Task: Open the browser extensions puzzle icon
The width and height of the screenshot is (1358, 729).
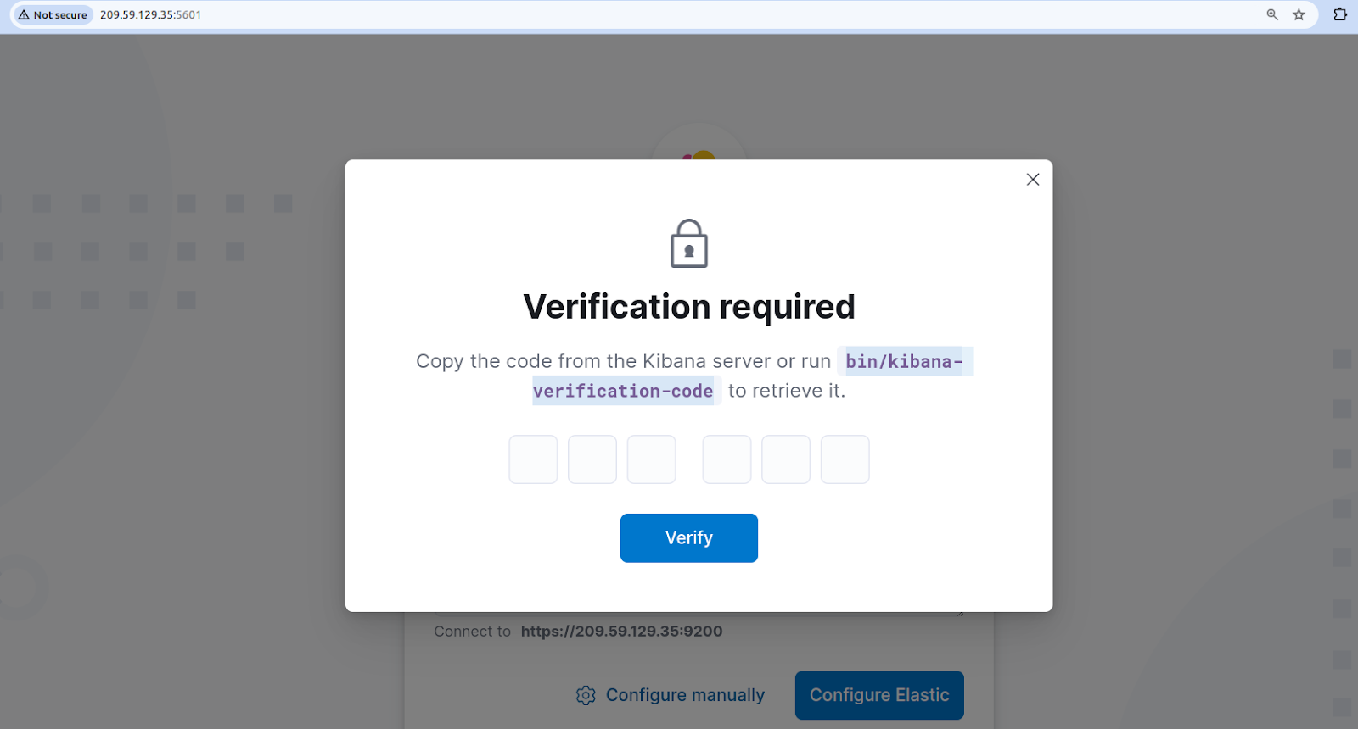Action: point(1340,14)
